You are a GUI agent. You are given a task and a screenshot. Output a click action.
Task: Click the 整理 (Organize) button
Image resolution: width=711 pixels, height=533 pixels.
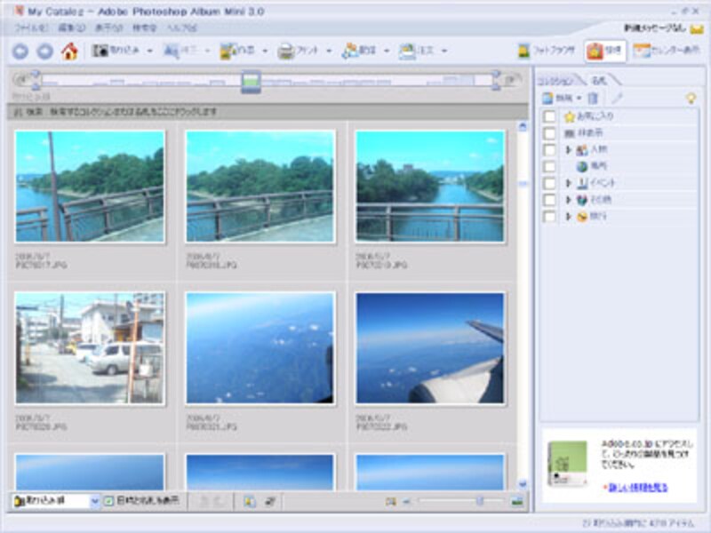pos(605,51)
